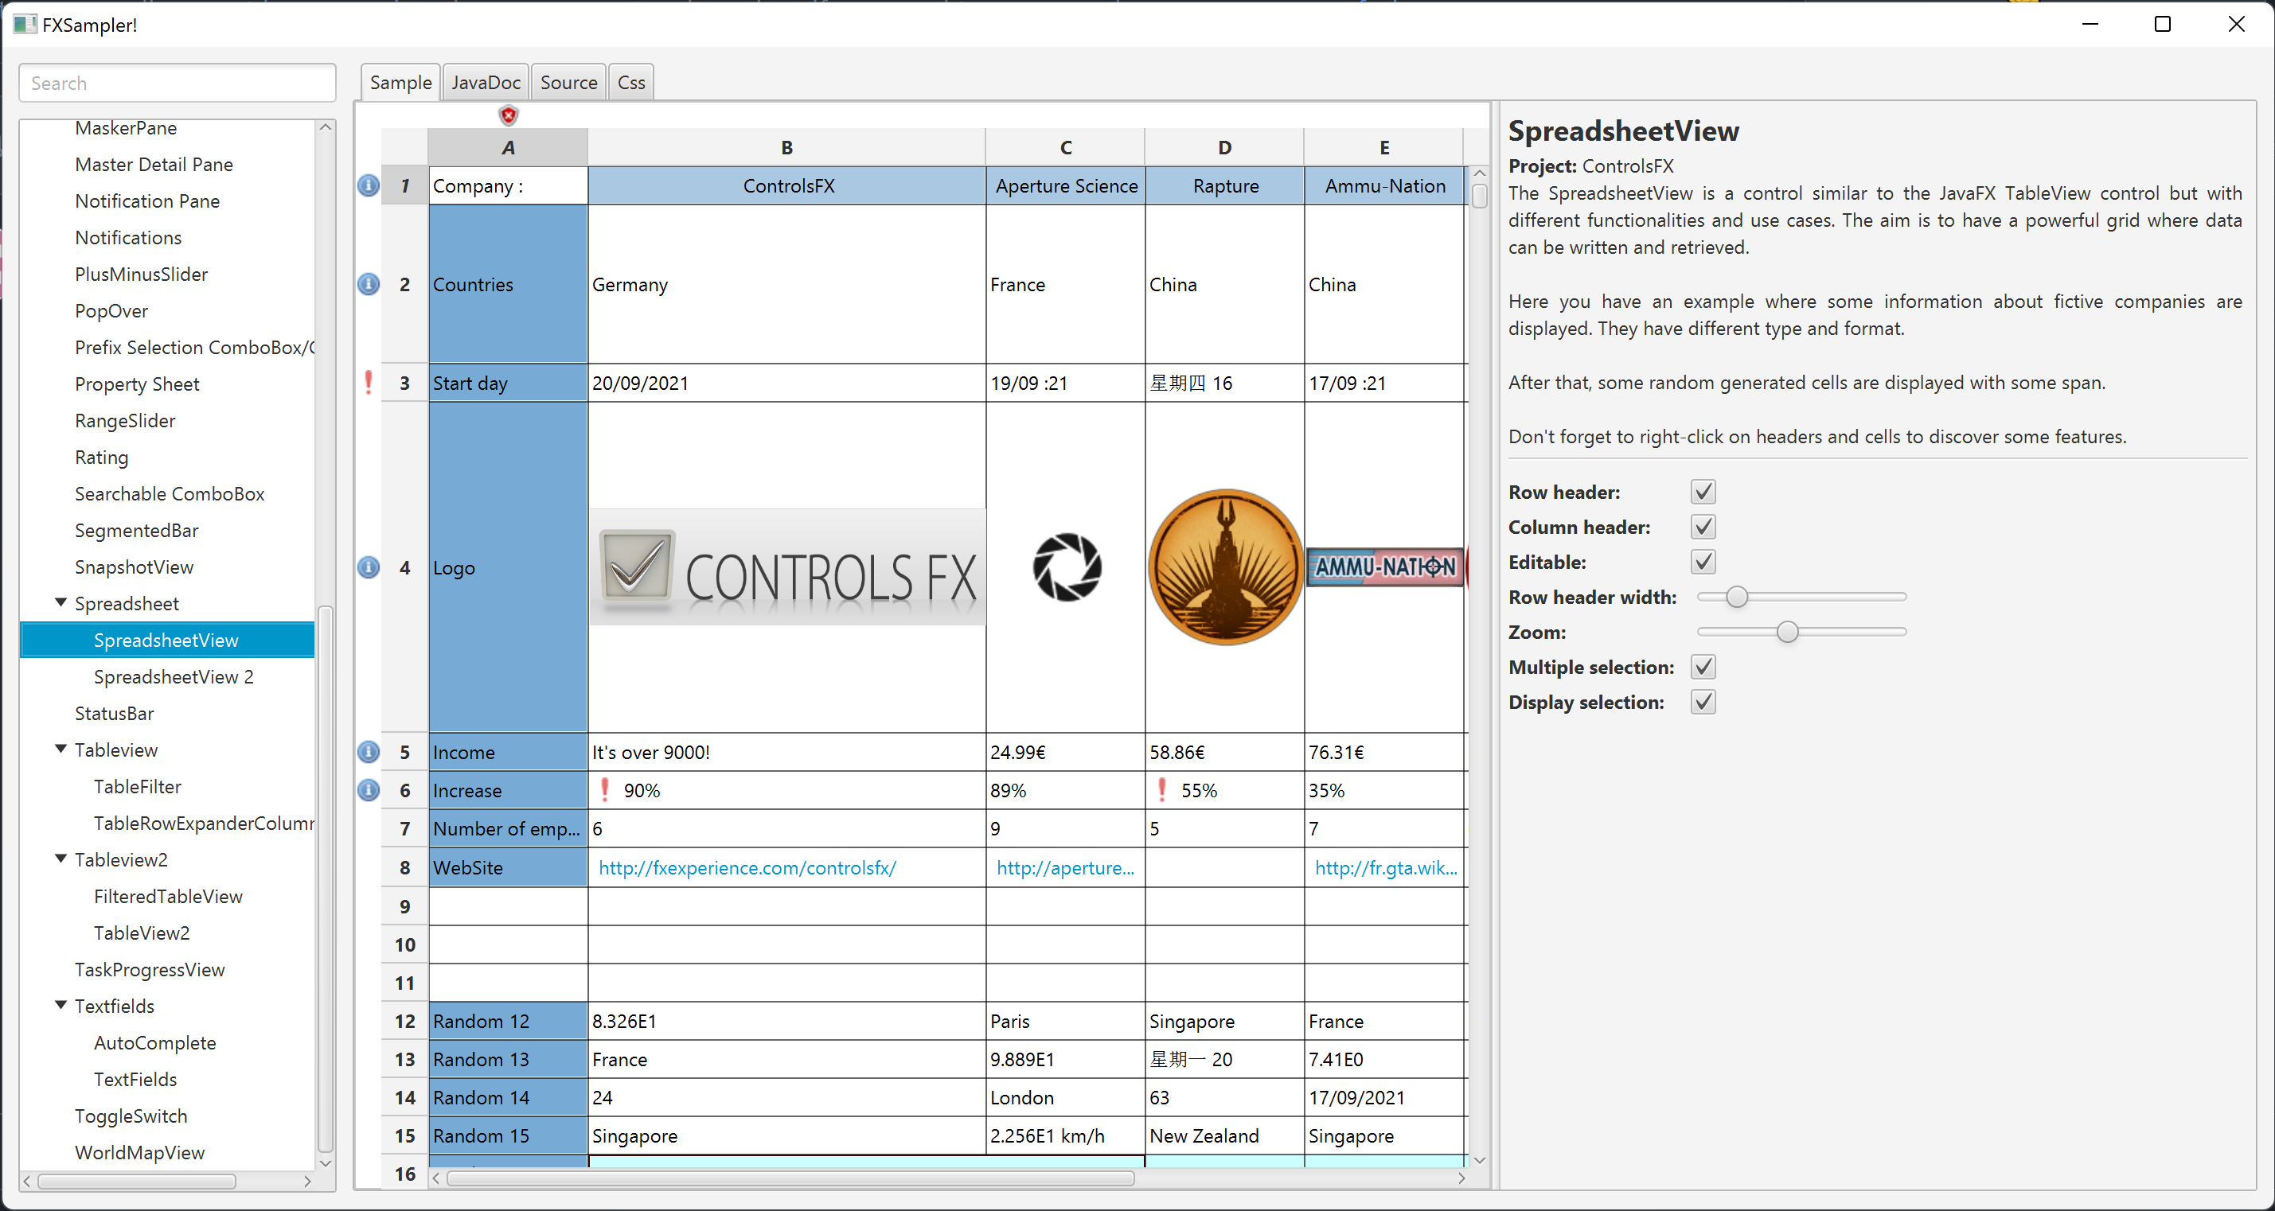Click the Aperture Science logo image
Viewport: 2275px width, 1211px height.
tap(1066, 567)
